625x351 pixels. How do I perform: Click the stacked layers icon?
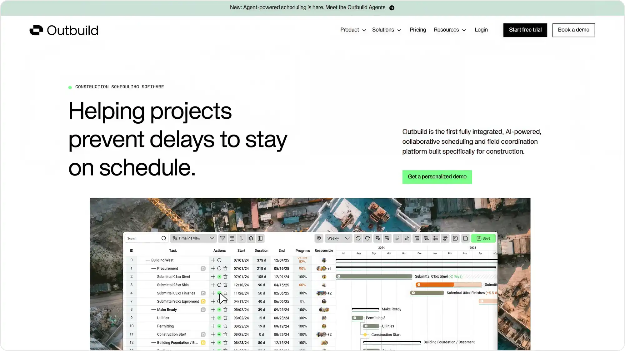coord(251,238)
